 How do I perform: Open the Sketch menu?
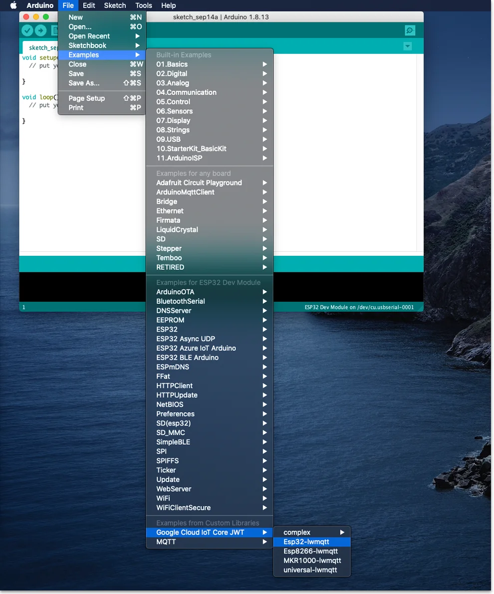tap(115, 5)
